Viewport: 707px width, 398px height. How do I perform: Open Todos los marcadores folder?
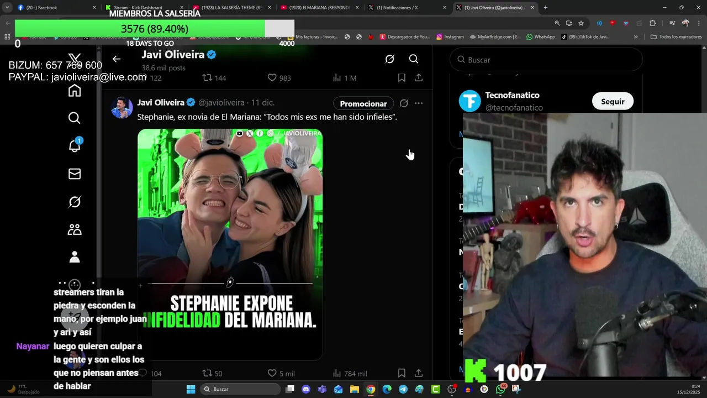coord(676,37)
